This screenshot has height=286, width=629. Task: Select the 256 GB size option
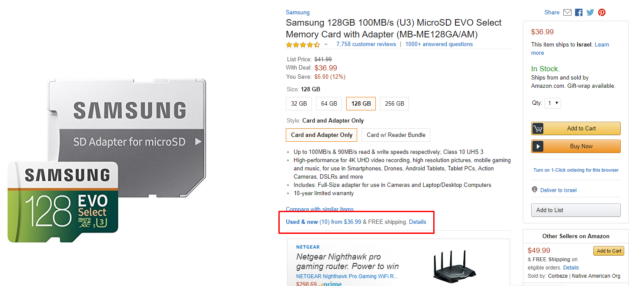[395, 103]
